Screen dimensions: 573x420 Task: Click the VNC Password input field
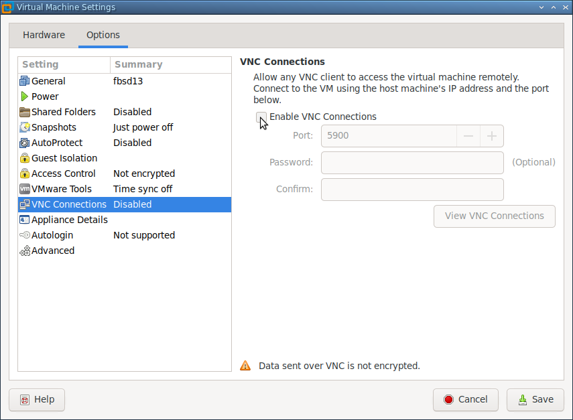point(412,162)
